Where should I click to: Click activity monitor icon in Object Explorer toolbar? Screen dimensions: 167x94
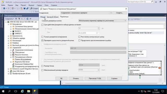tap(31, 19)
